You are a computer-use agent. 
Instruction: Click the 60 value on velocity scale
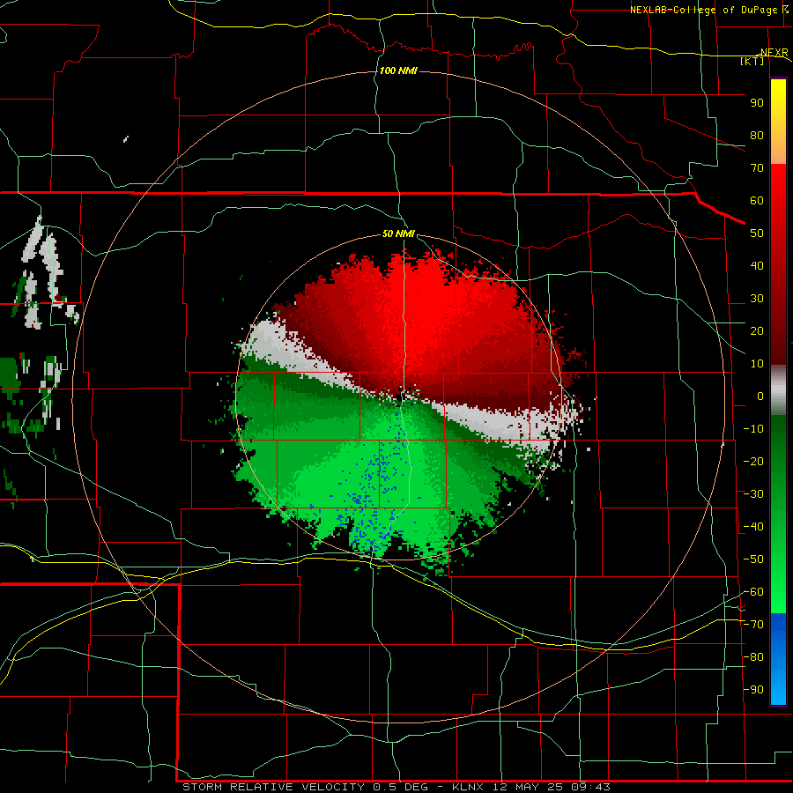(x=757, y=201)
